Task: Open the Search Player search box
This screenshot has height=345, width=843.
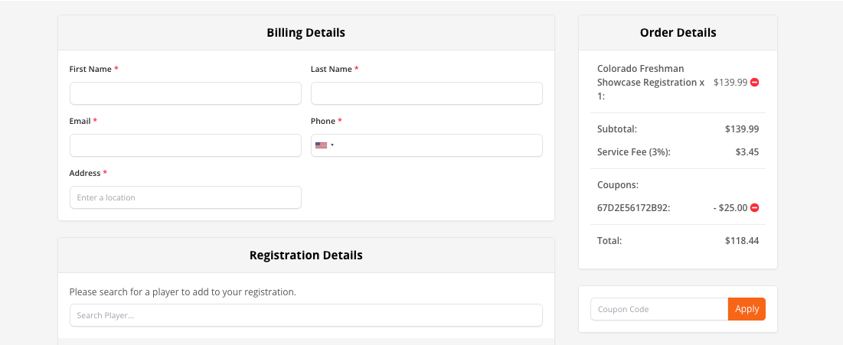Action: (x=306, y=315)
